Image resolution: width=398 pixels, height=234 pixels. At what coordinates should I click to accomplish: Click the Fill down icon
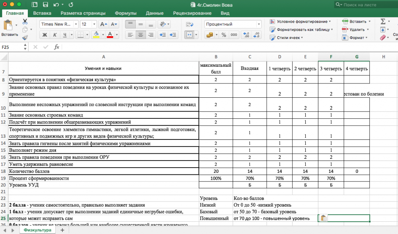(x=383, y=30)
